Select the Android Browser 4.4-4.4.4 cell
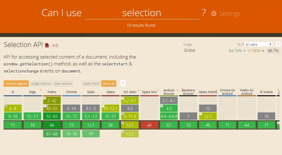Screen dimensions: 282x155 coord(169,116)
